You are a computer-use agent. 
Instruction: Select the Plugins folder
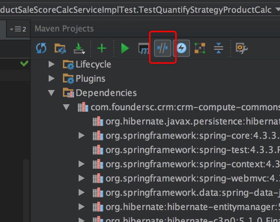click(91, 79)
